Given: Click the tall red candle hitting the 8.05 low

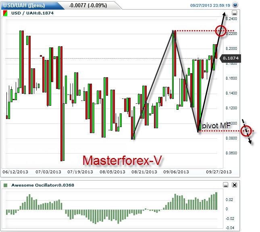Looking at the screenshot, I should click(x=62, y=104).
